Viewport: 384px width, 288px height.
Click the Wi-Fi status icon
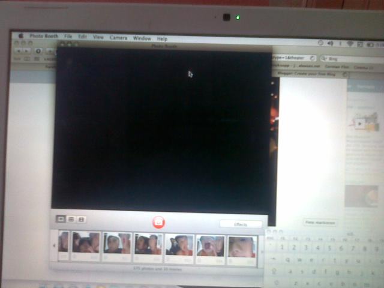pyautogui.click(x=350, y=44)
